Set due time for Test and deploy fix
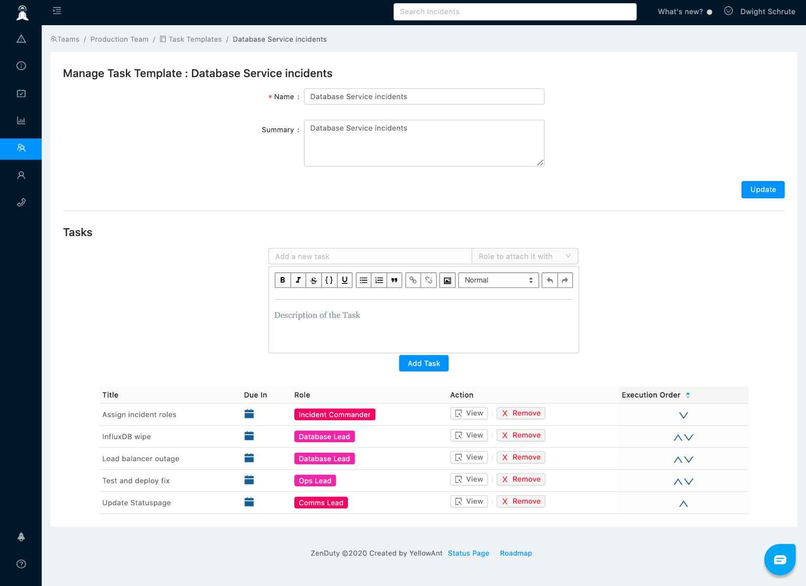 (x=249, y=480)
